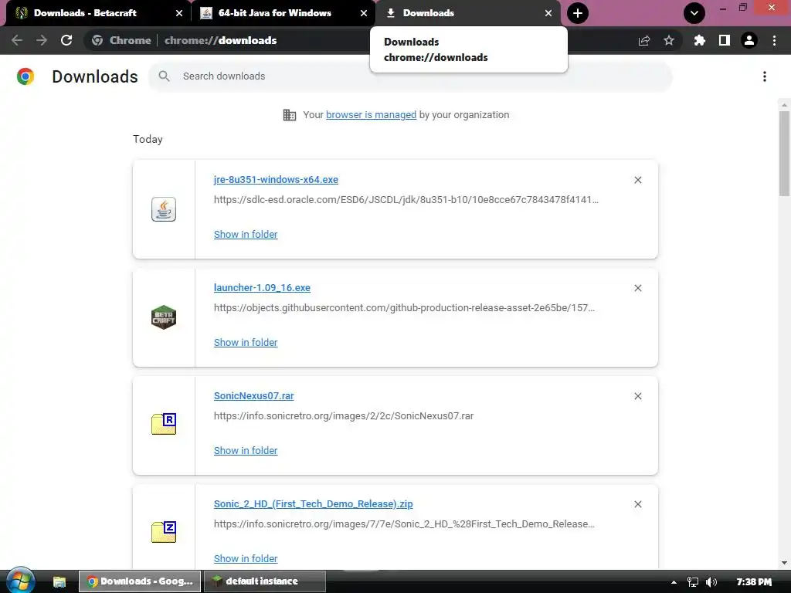Go back using browser back arrow
The width and height of the screenshot is (791, 593).
(17, 40)
